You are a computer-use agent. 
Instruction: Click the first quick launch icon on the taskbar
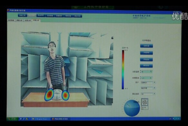[x=21, y=119]
